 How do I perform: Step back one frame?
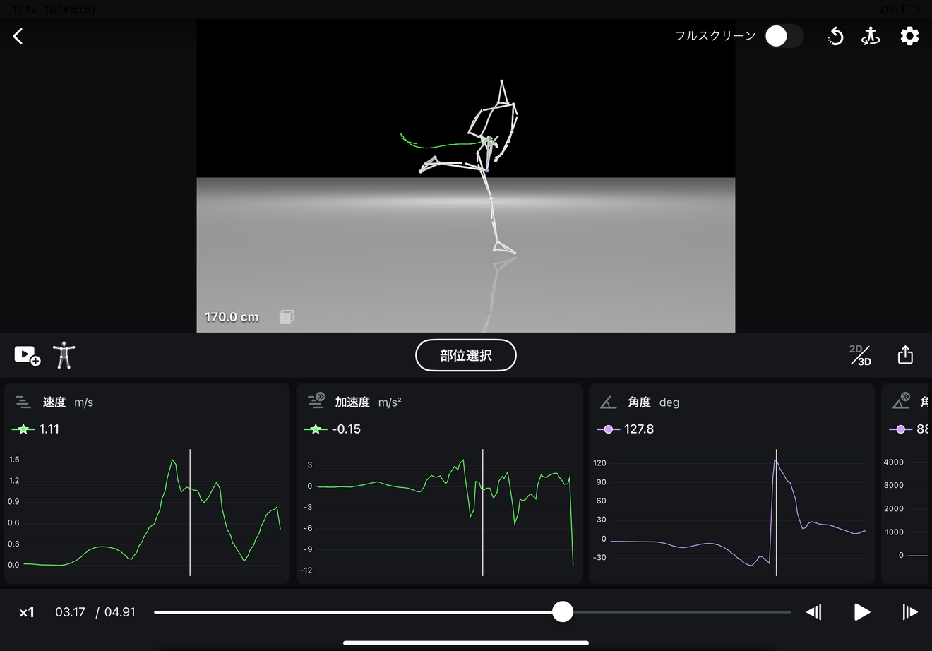pyautogui.click(x=814, y=612)
